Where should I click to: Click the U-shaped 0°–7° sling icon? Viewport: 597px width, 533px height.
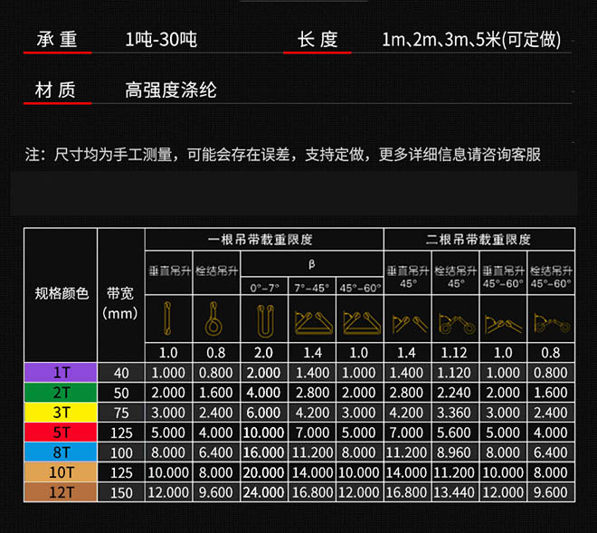click(x=263, y=319)
